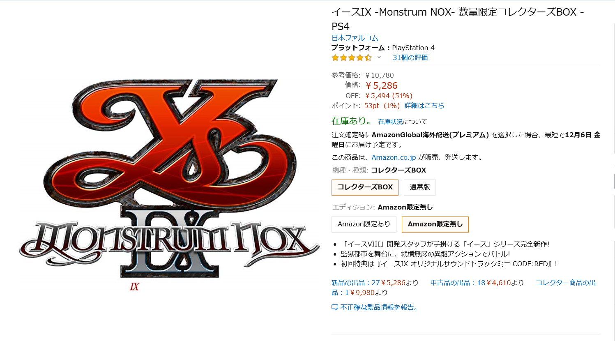Choose the Amazon限定あり edition

(x=364, y=224)
